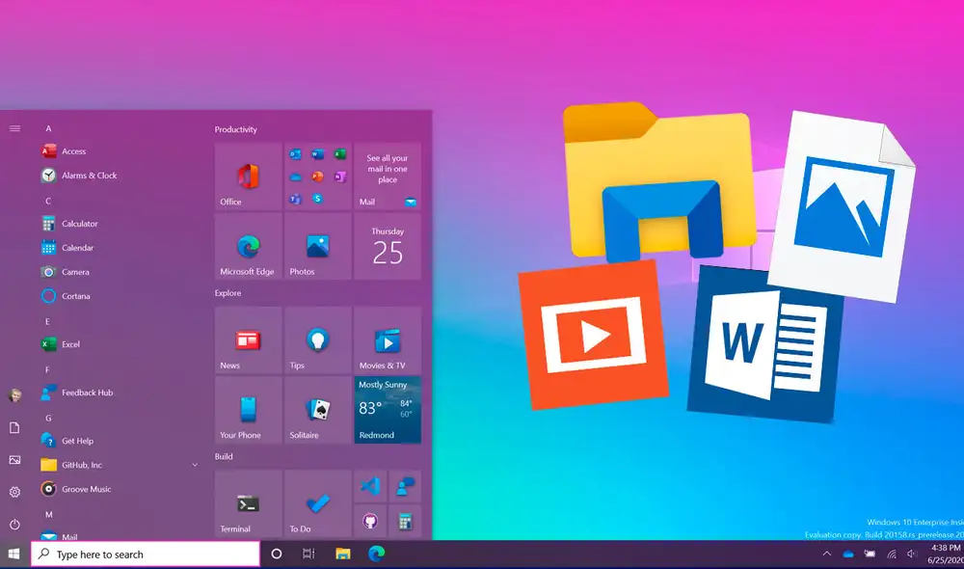
Task: Open the Visual Studio Code tile
Action: point(370,486)
